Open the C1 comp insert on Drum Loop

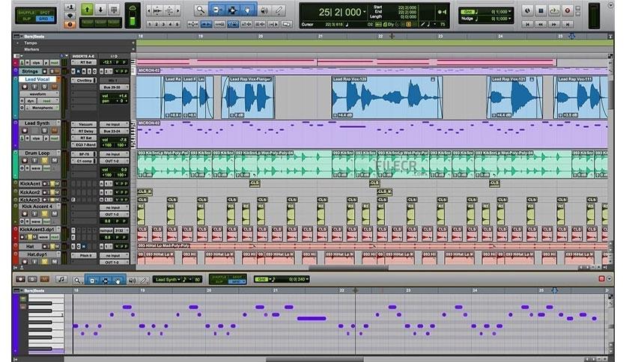click(x=84, y=161)
